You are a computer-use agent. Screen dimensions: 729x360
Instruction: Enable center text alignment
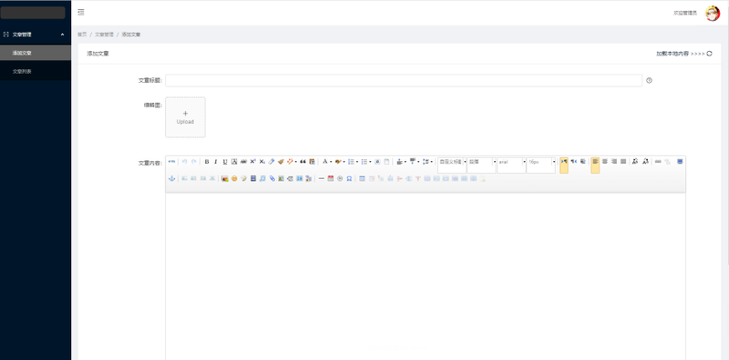tap(605, 162)
